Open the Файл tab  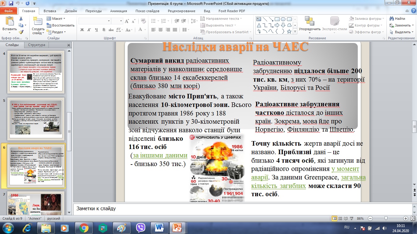tap(9, 11)
